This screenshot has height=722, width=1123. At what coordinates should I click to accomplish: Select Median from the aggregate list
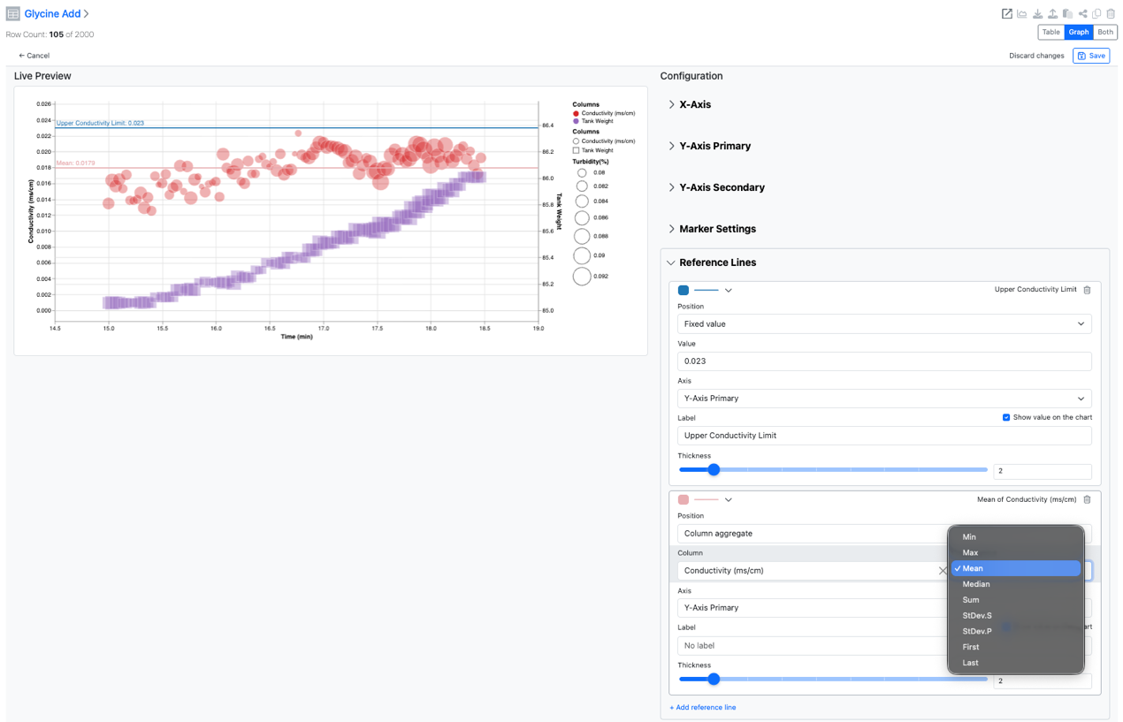coord(1016,584)
